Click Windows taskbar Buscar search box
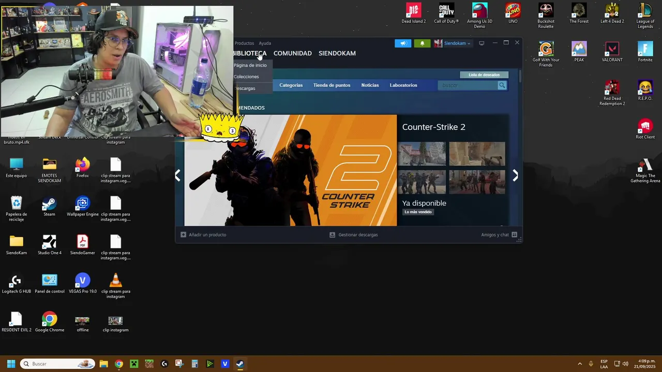 tap(57, 364)
